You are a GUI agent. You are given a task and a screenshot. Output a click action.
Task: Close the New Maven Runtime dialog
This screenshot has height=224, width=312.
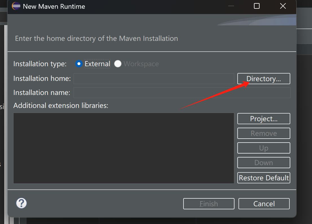283,6
